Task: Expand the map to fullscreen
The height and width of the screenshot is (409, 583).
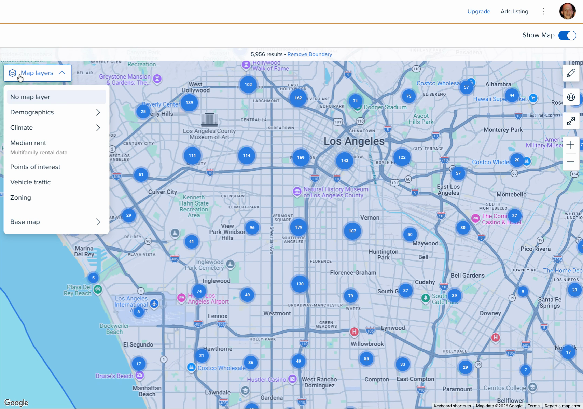Action: [x=571, y=121]
